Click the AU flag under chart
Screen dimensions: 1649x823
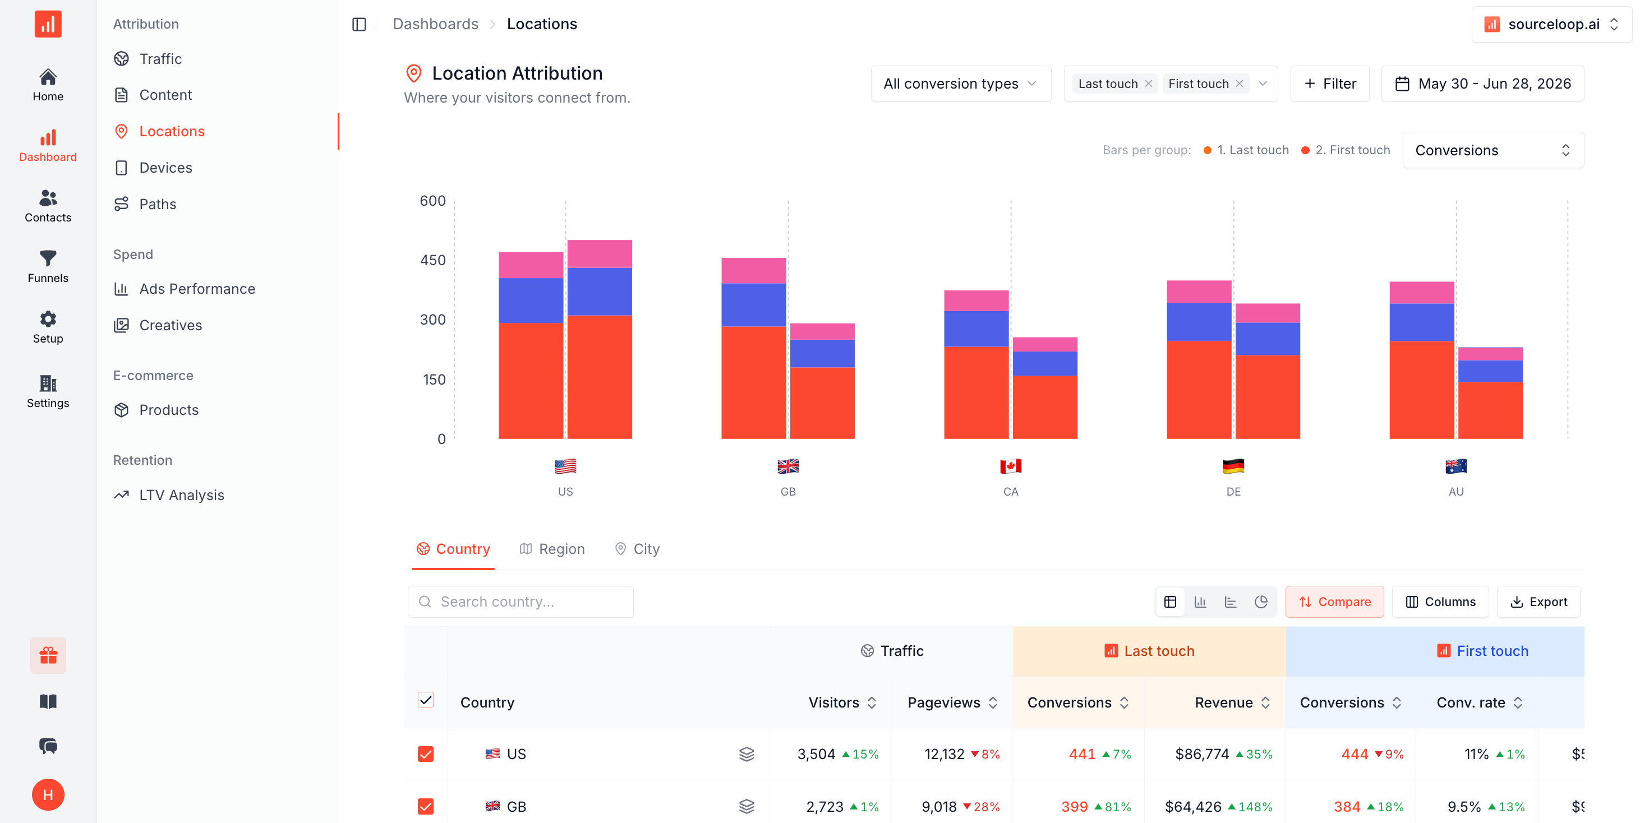point(1455,466)
